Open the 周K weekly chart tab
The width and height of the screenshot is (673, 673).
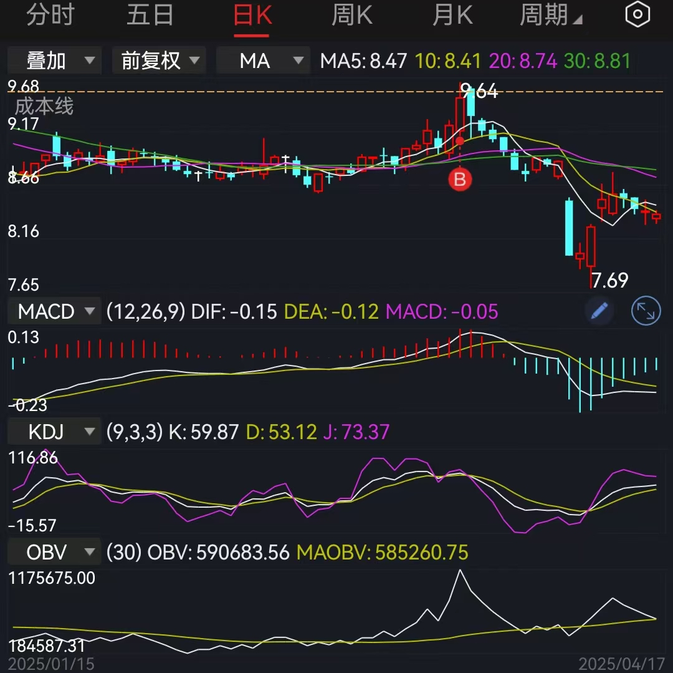tap(351, 15)
